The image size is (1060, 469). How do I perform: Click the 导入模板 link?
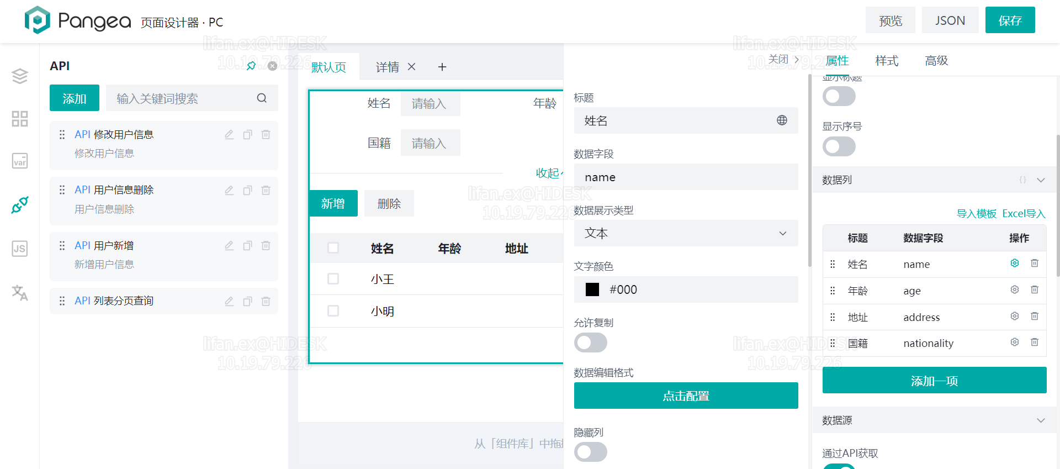pos(976,213)
